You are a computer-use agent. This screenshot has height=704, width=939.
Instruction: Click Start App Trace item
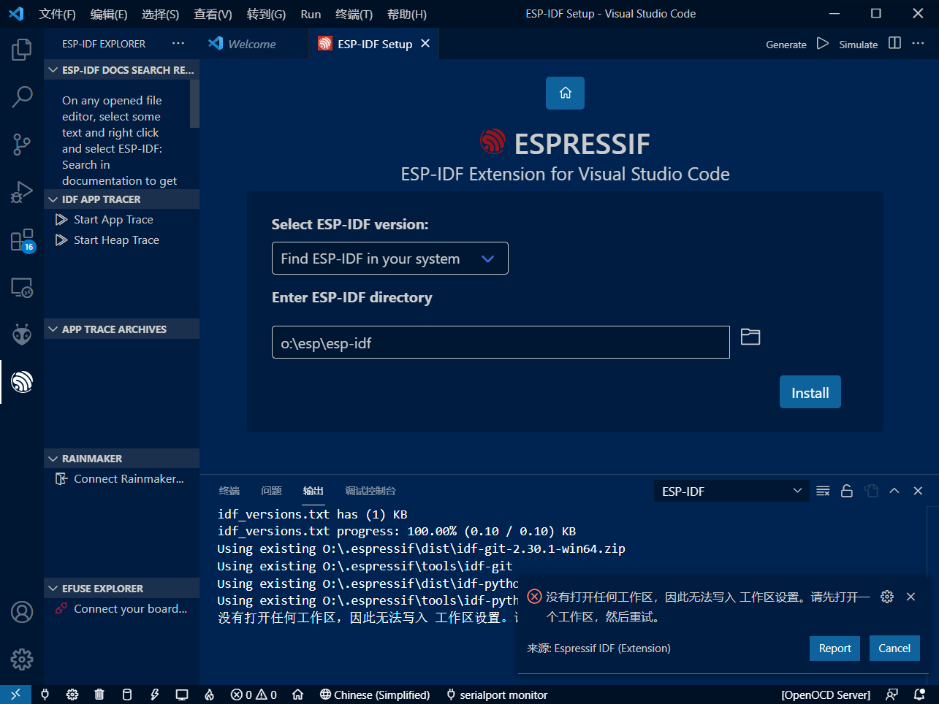click(121, 220)
